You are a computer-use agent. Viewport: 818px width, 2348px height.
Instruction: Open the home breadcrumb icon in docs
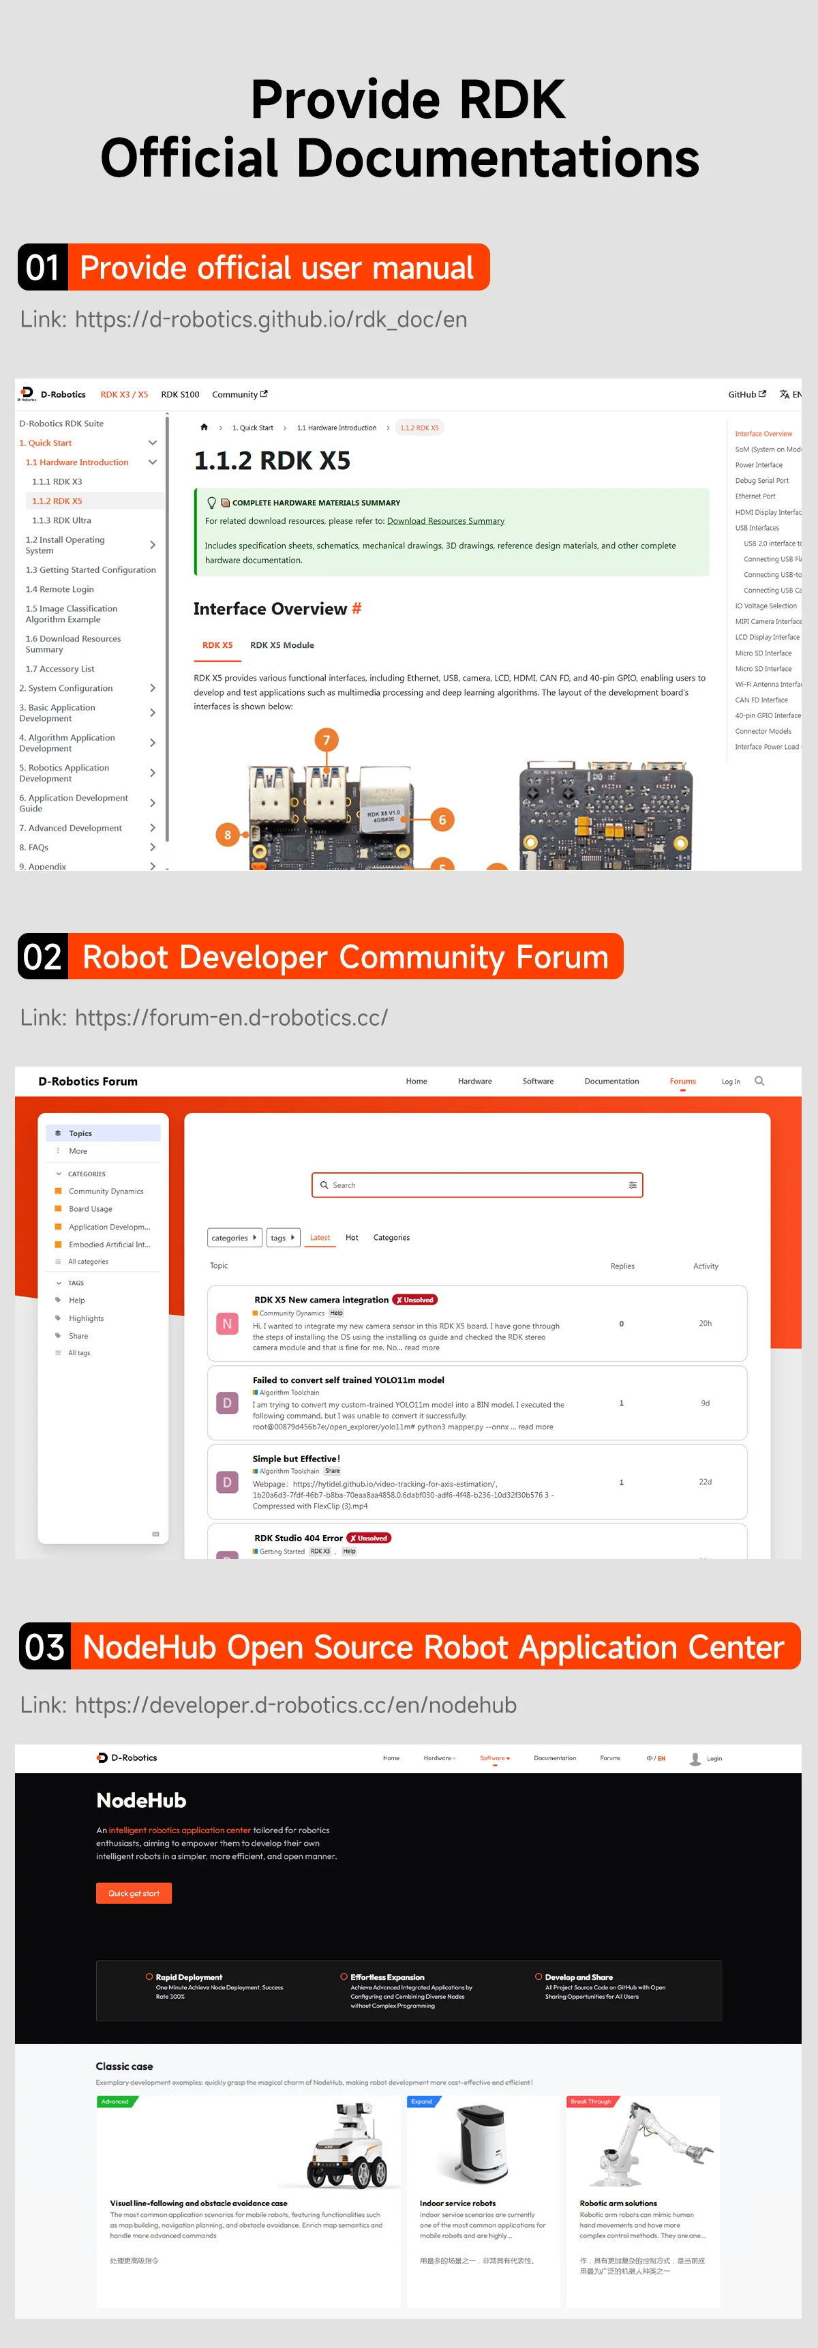[x=204, y=427]
